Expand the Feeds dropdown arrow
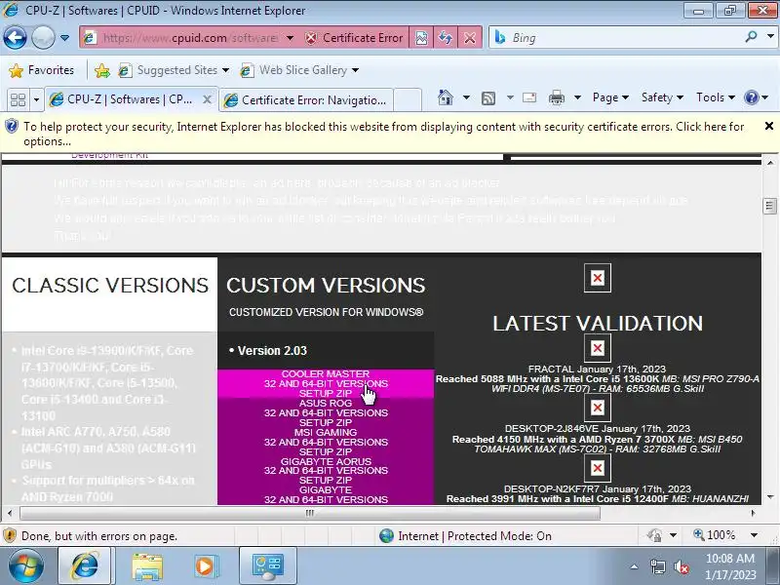Image resolution: width=780 pixels, height=585 pixels. [510, 97]
